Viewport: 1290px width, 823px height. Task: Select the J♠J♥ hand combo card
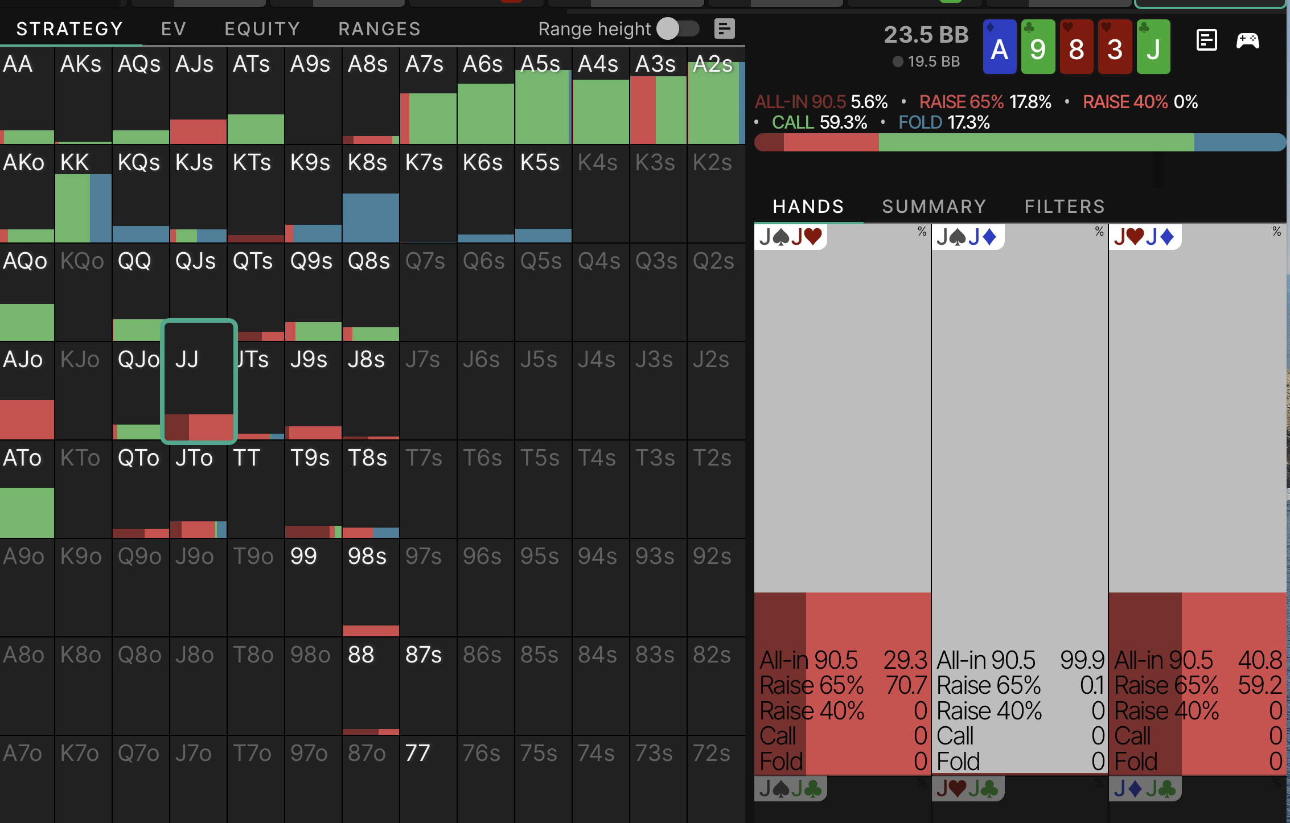click(x=843, y=499)
